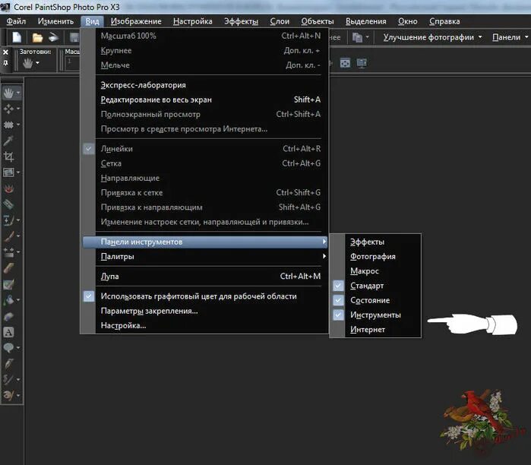Screen dimensions: 531x465
Task: Choose Редактирование во весь экран
Action: (205, 100)
